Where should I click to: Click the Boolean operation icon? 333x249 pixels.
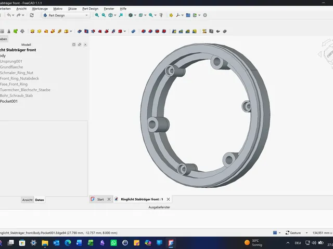(133, 31)
